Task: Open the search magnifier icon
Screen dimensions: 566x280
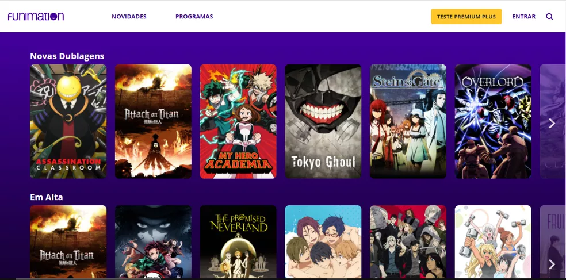Action: [549, 17]
